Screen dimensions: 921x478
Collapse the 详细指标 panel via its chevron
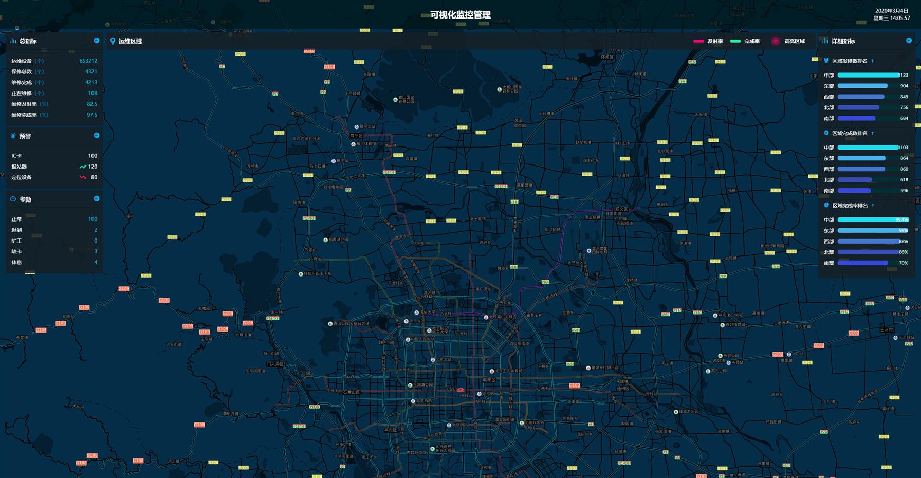909,40
